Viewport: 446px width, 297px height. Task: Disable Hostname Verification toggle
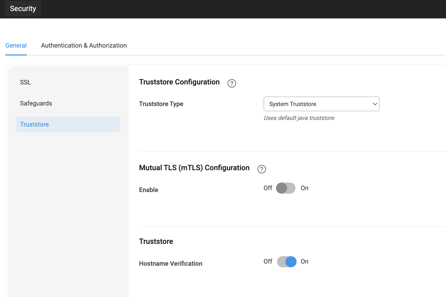tap(287, 261)
